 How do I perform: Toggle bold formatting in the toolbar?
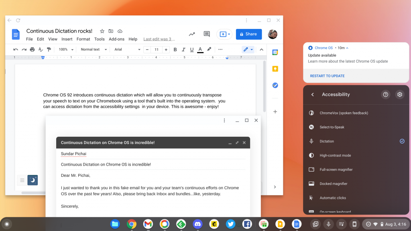tap(175, 49)
